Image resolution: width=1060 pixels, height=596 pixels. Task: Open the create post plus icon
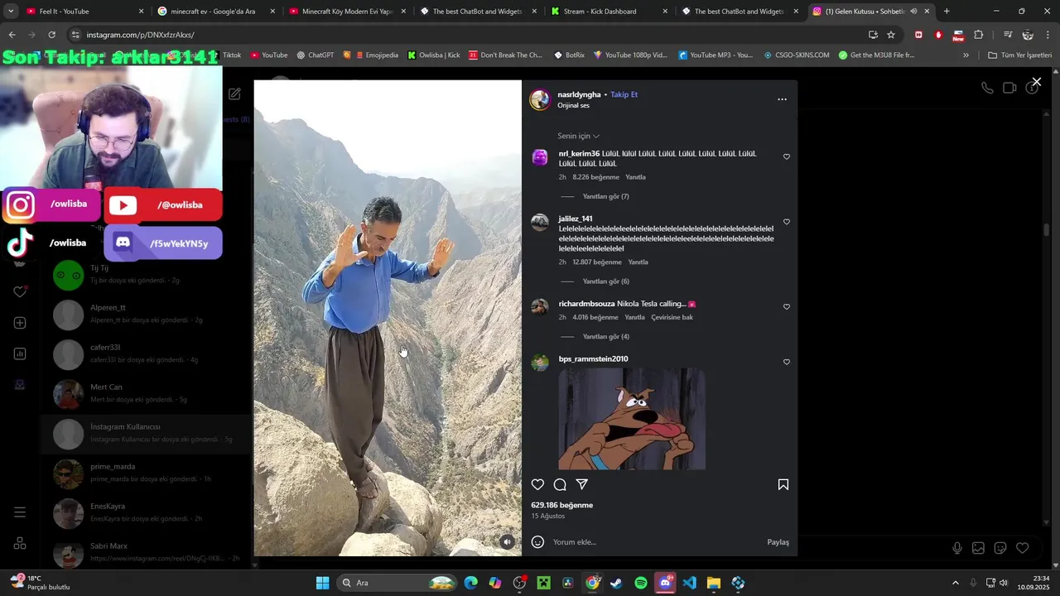click(x=20, y=323)
